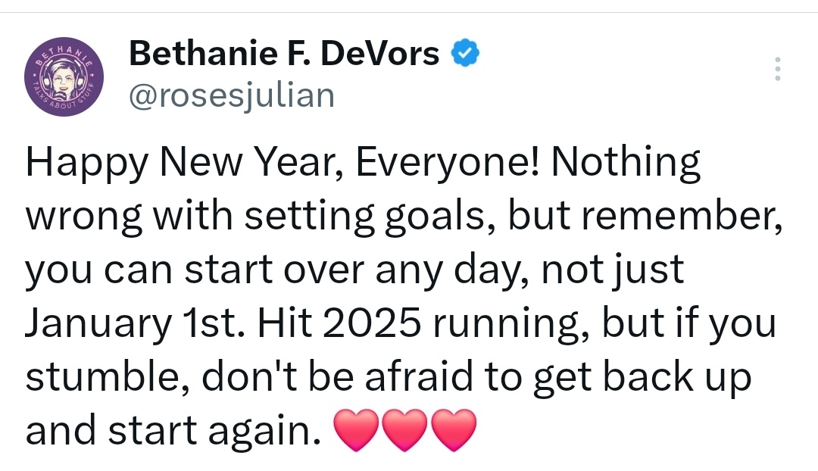818x471 pixels.
Task: Click the "TALKS ABOUT STUFF" lettering on the avatar
Action: click(x=63, y=98)
